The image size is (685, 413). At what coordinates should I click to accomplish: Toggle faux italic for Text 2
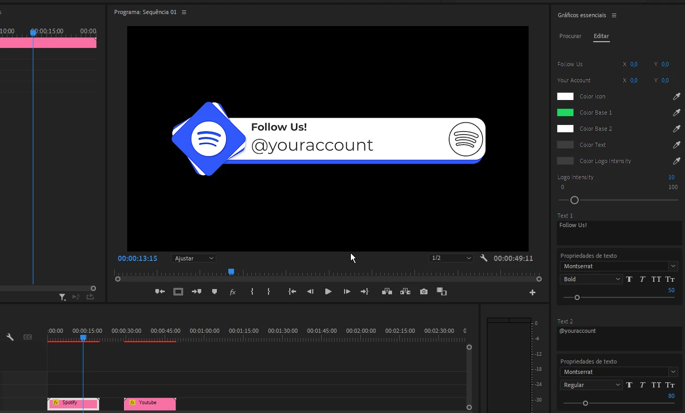tap(642, 385)
